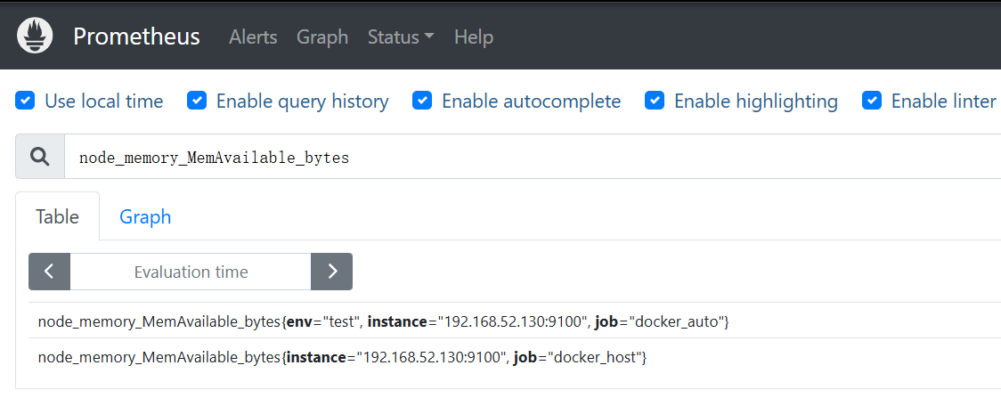Click the Prometheus flame logo icon
1001x398 pixels.
click(x=36, y=37)
